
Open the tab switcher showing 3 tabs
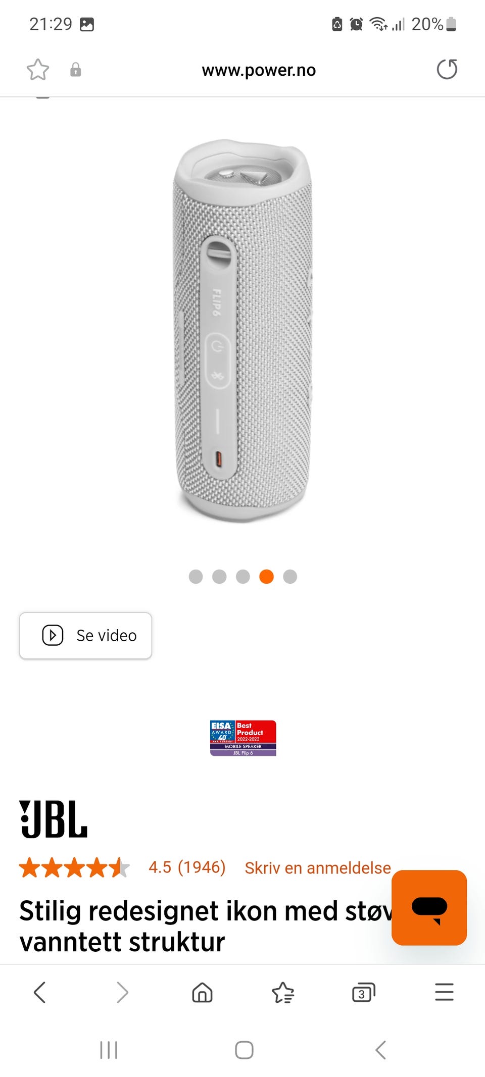tap(363, 993)
